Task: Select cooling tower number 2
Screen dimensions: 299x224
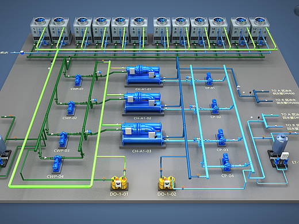Action: (x=59, y=30)
